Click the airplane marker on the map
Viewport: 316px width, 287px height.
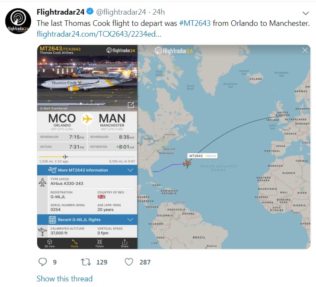tap(187, 164)
